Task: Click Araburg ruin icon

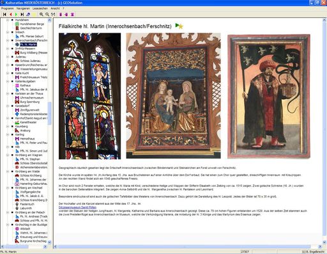Action: tap(17, 131)
